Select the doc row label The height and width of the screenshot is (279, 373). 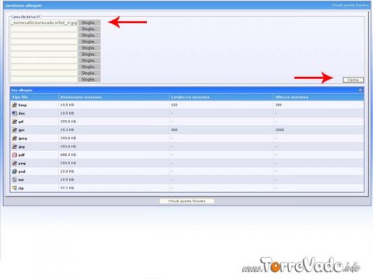click(22, 113)
